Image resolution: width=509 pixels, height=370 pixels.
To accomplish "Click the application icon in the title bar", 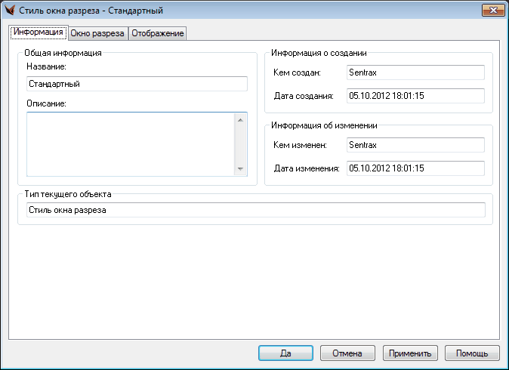I will pos(10,11).
